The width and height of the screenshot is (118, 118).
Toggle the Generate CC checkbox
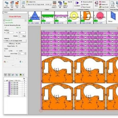[x=4, y=20]
